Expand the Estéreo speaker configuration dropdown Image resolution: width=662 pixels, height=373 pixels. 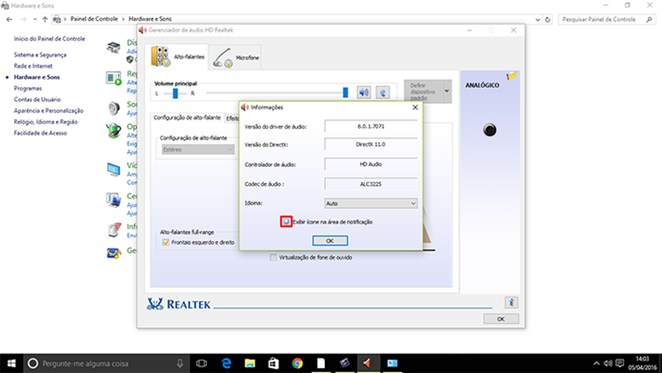(198, 149)
